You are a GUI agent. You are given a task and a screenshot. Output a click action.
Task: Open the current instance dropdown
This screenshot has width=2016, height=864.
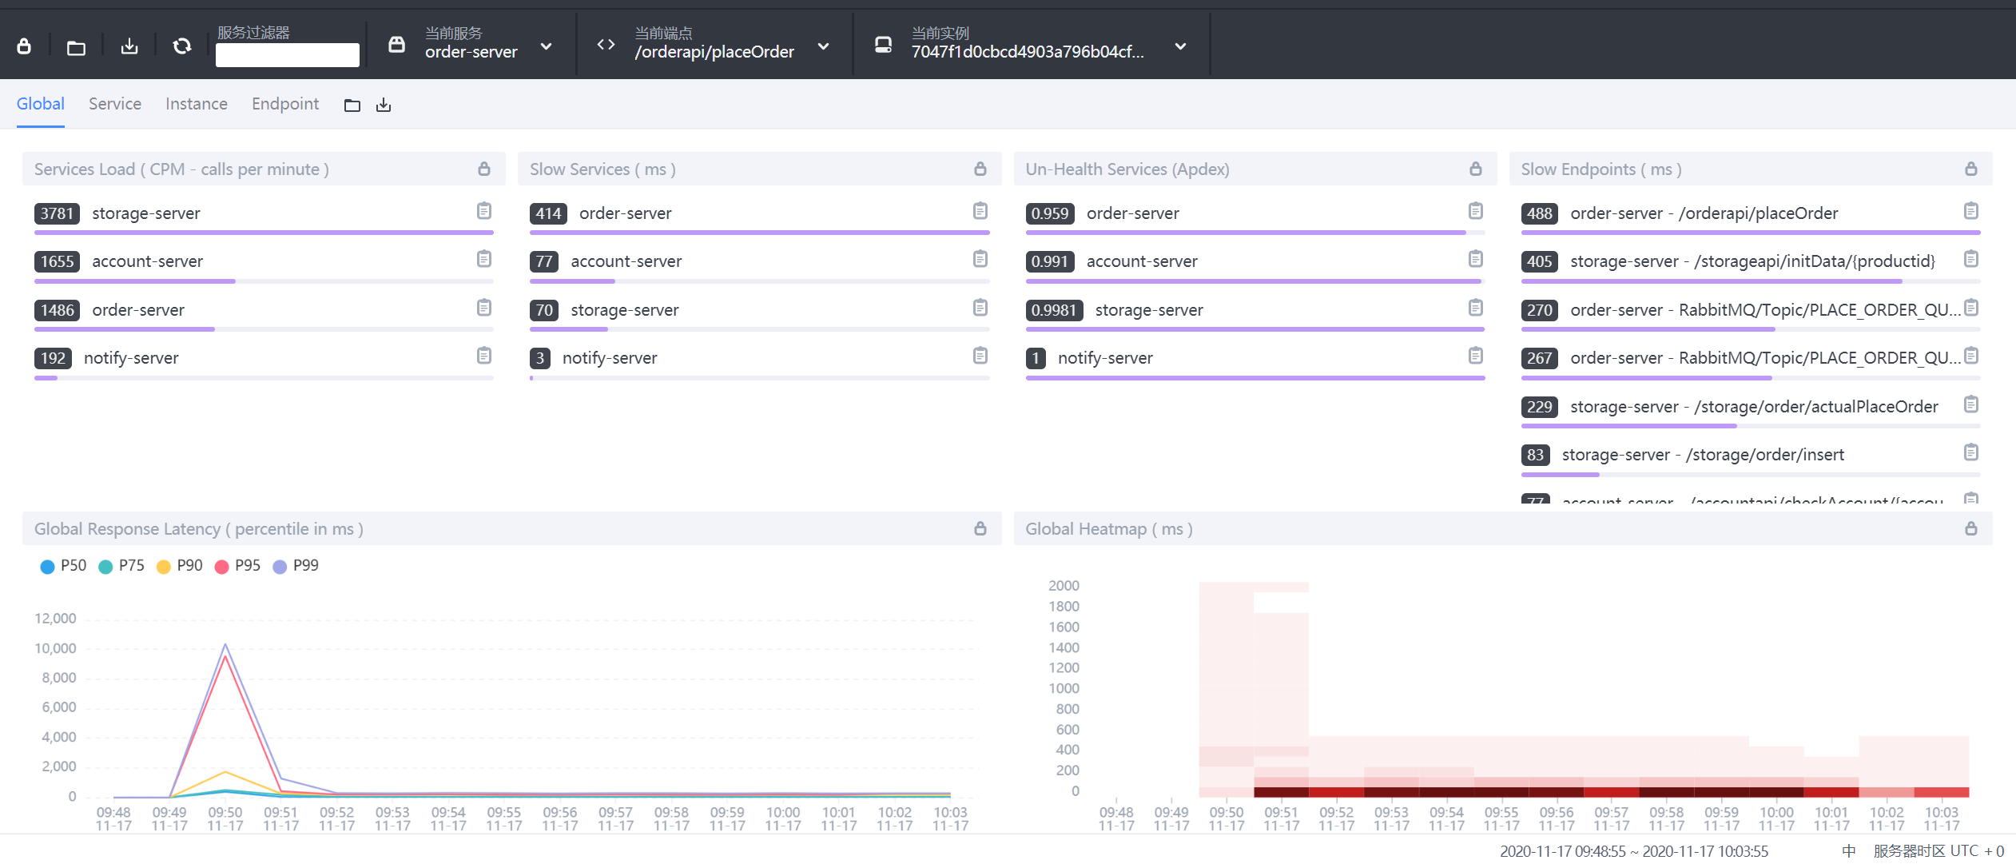[1031, 44]
